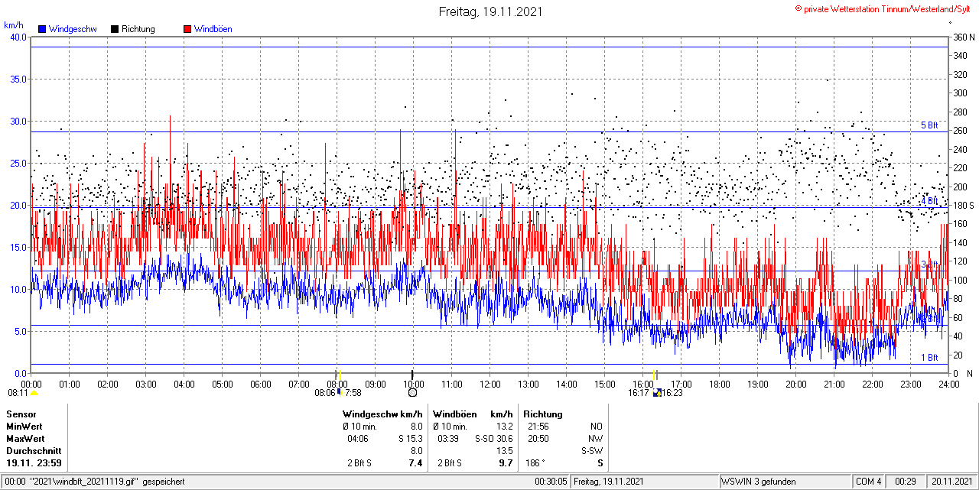979x490 pixels.
Task: Click the Windböen km/h column header
Action: click(472, 414)
